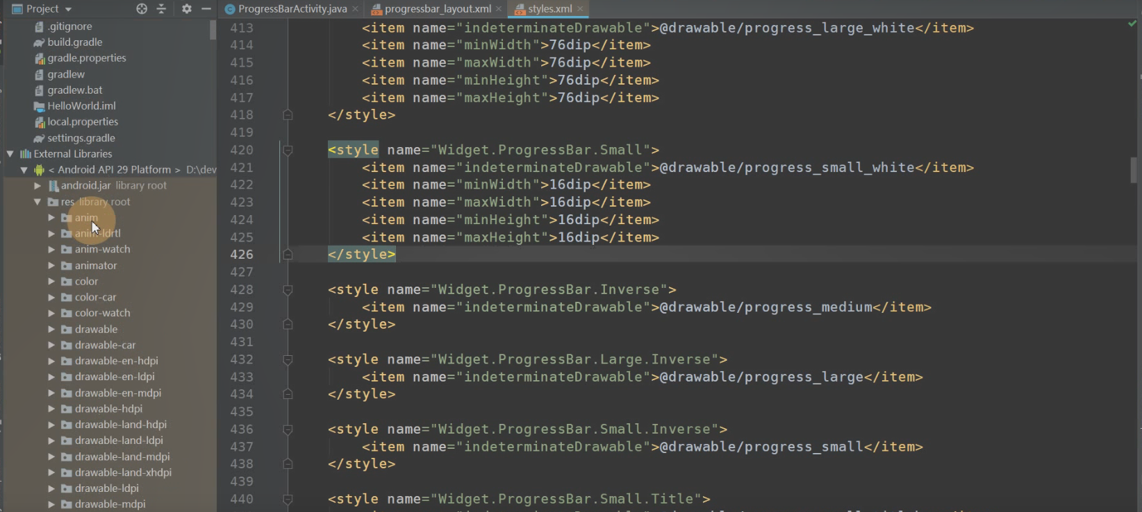
Task: Expand the animator folder
Action: coord(51,266)
